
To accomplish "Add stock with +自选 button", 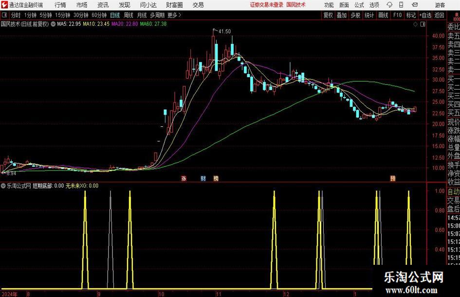I will (x=425, y=15).
